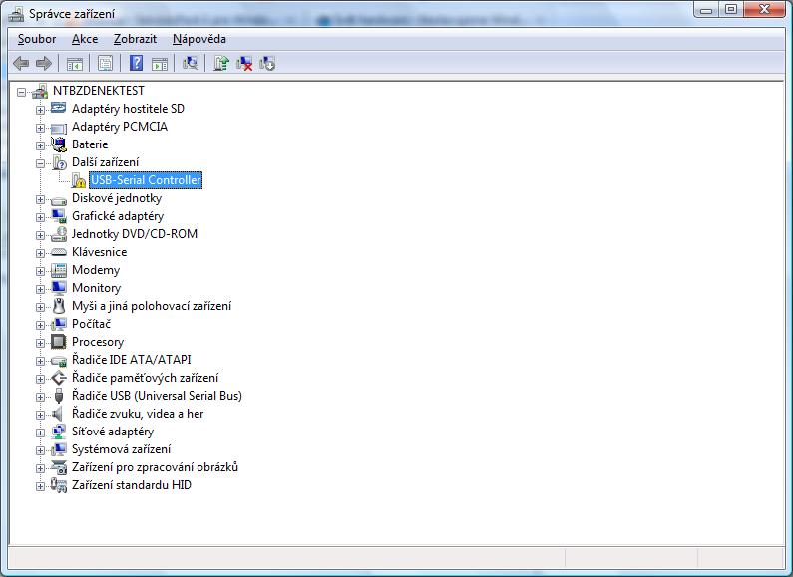Expand Řadiče IDE ATA/ATAPI node

[40, 361]
